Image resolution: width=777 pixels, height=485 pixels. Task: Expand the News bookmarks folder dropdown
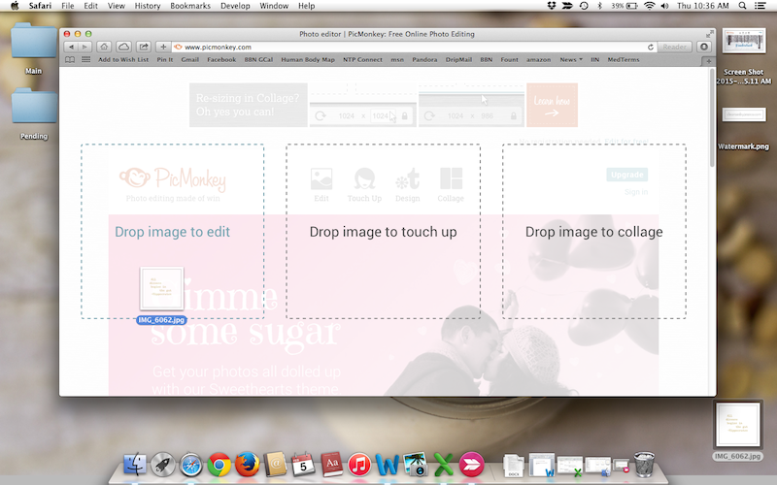coord(571,59)
